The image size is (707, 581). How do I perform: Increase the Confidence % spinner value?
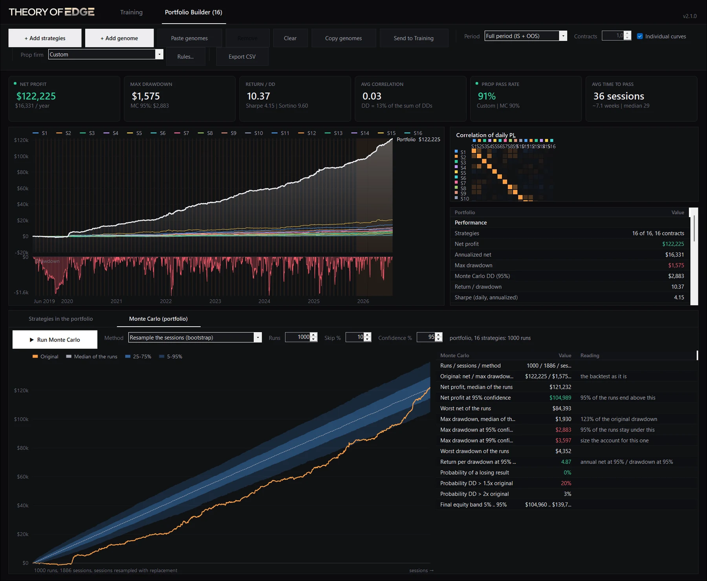click(439, 335)
